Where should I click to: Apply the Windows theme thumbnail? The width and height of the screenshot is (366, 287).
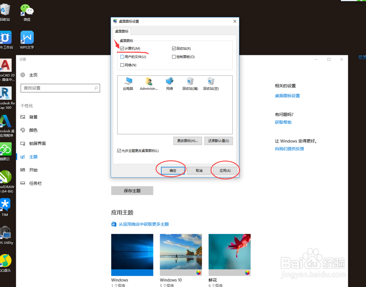(x=132, y=255)
